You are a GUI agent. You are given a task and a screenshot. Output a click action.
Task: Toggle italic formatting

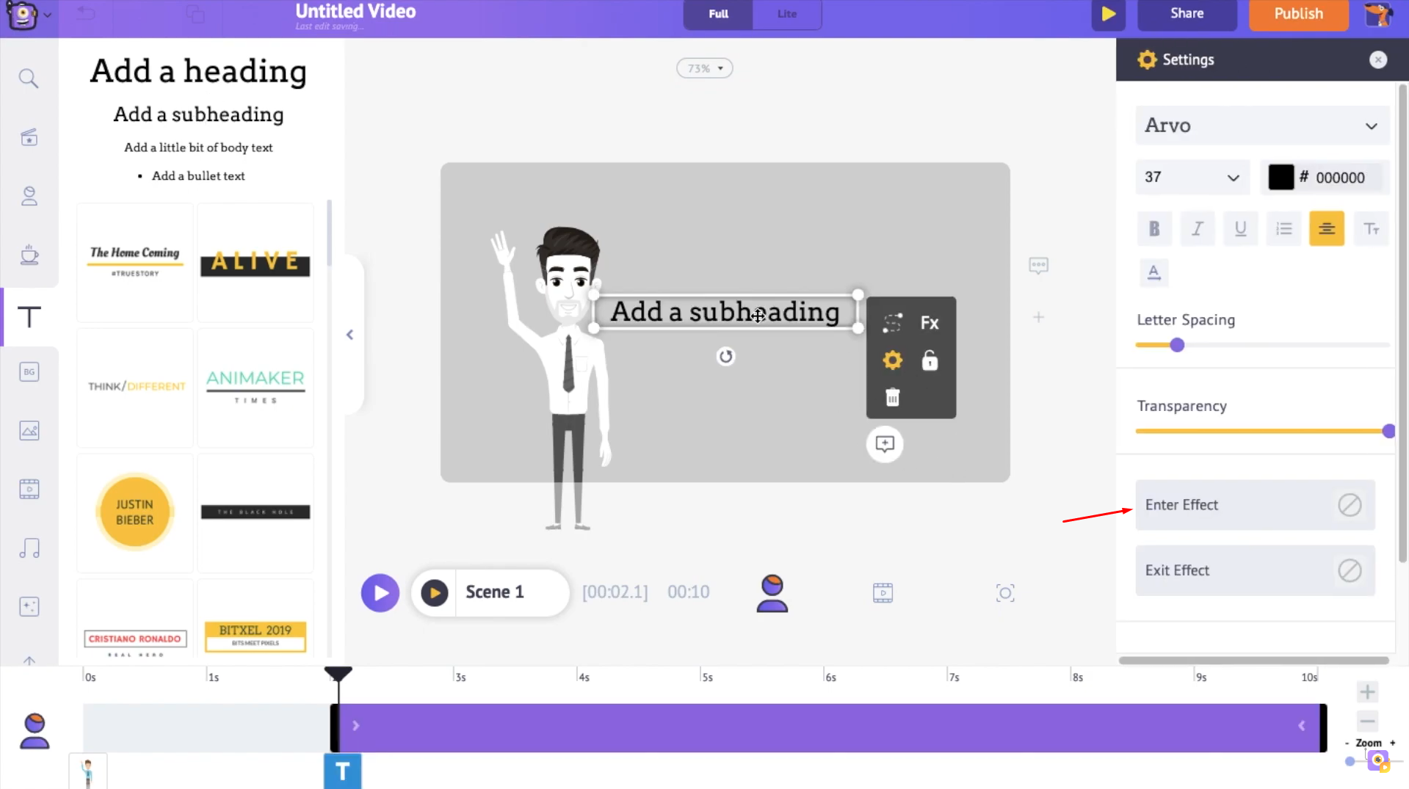(1197, 228)
